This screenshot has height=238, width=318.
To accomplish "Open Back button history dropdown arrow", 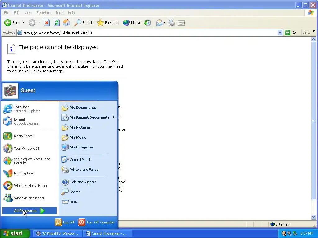I will (x=23, y=23).
